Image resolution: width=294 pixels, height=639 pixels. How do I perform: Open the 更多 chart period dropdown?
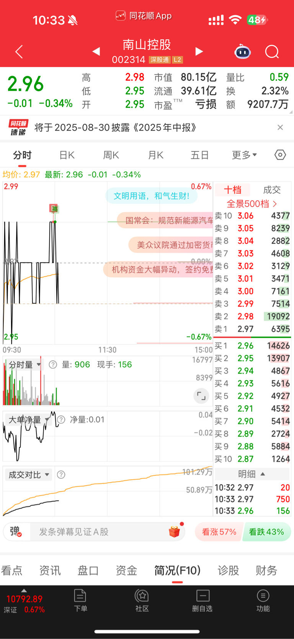(244, 155)
